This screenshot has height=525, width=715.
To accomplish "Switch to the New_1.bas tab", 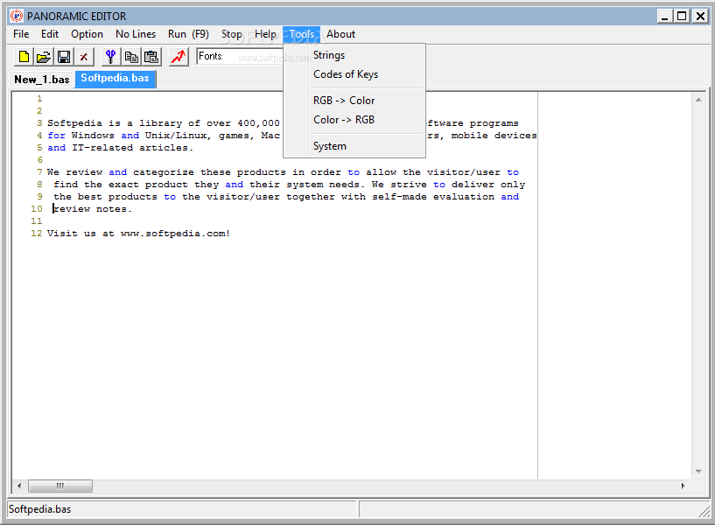I will (x=42, y=80).
